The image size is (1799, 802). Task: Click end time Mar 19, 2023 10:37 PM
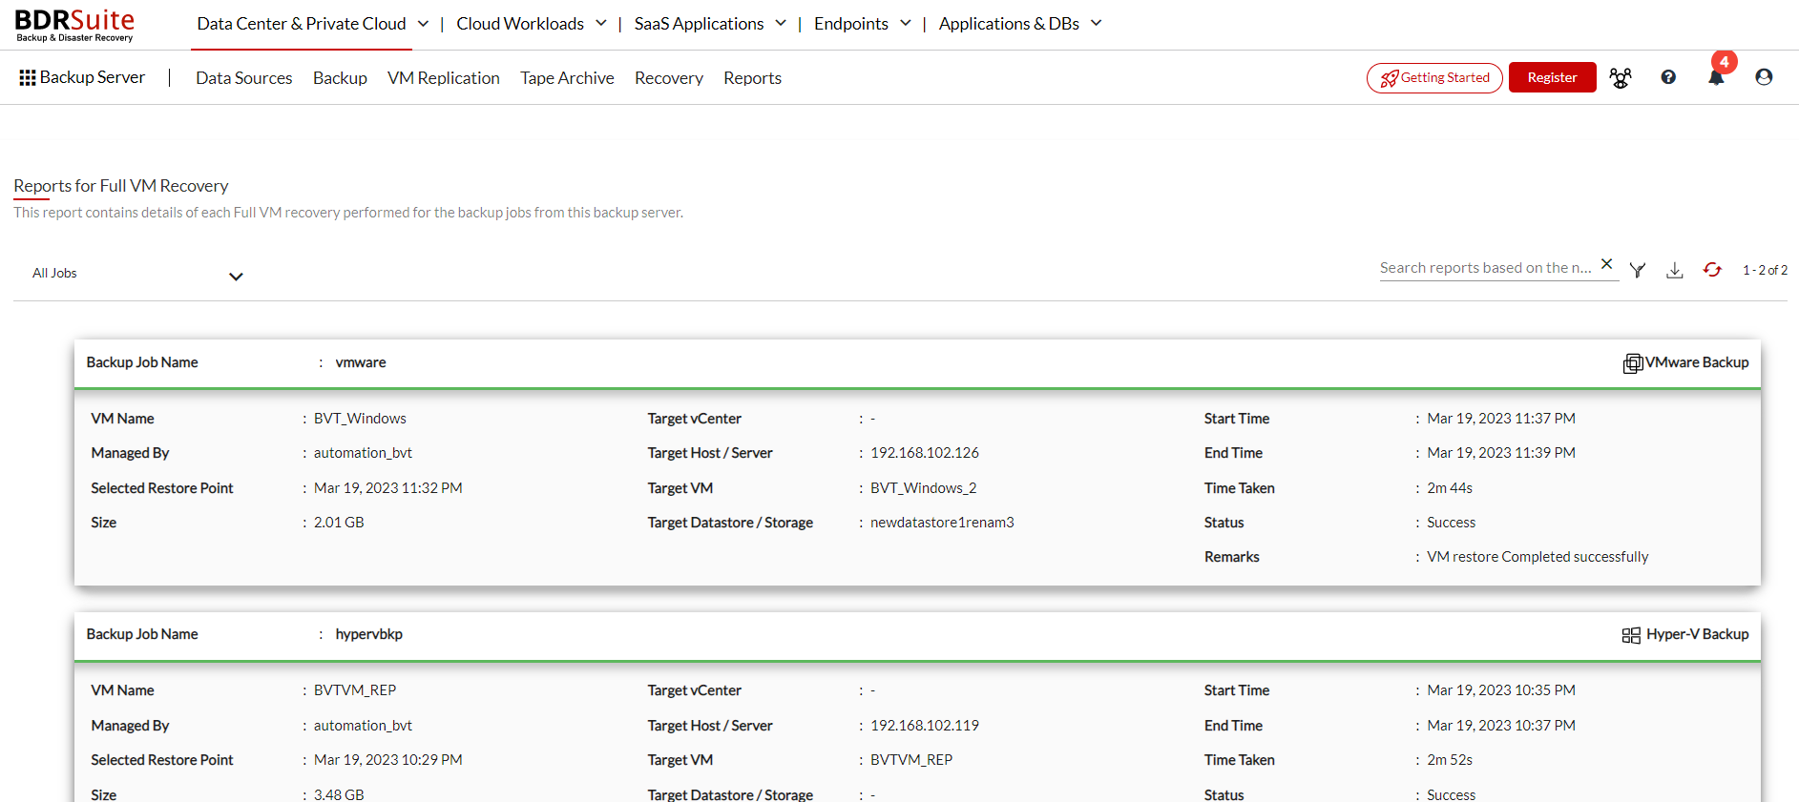point(1501,726)
